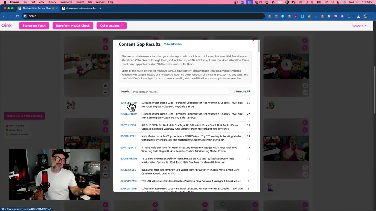Open Spotlight search icon
Image resolution: width=376 pixels, height=211 pixels.
333,2
